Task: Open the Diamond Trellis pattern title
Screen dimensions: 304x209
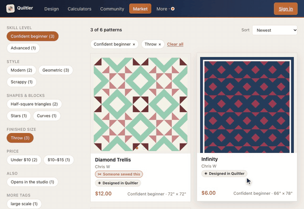Action: (x=113, y=160)
